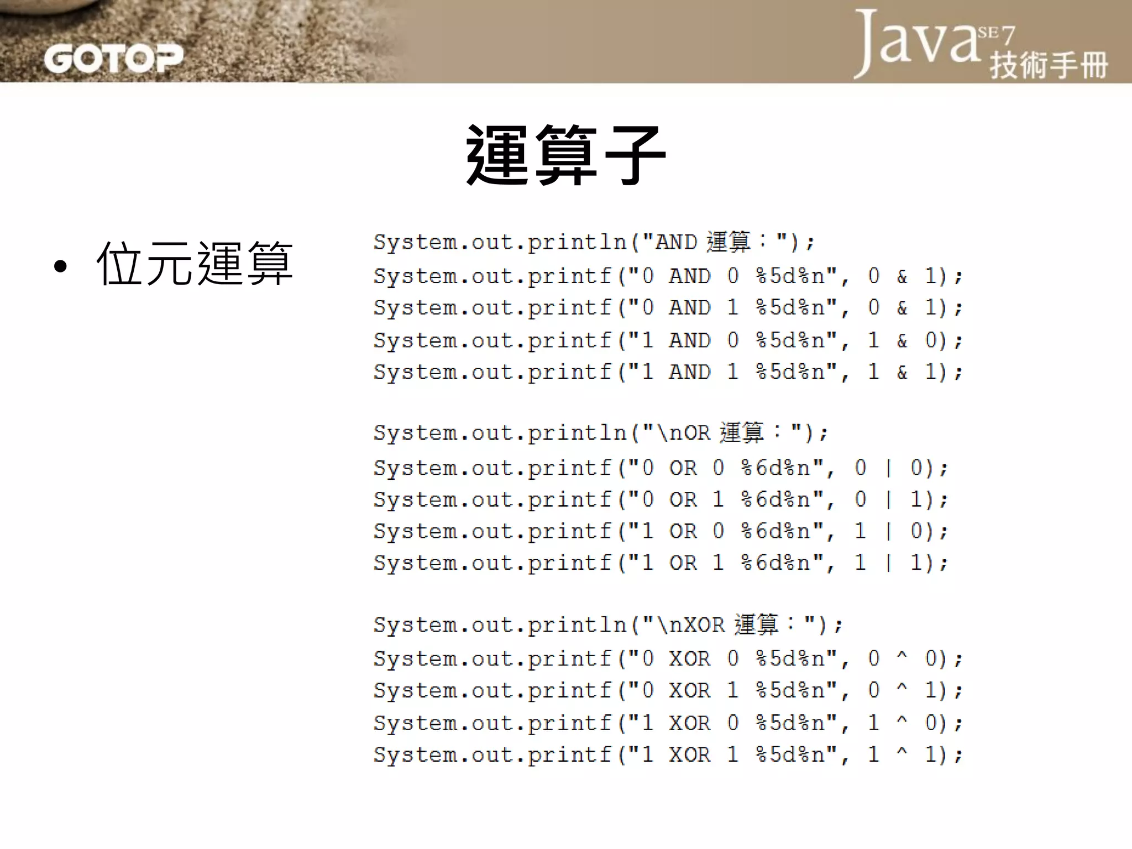
Task: Click the bullet point before 位元運算
Action: click(61, 267)
